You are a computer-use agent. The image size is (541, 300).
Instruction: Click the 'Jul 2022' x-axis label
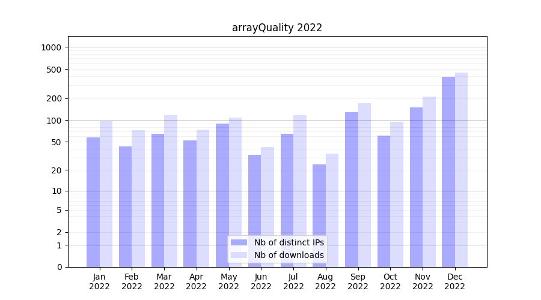(293, 281)
